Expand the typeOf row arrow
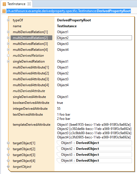 pyautogui.click(x=8, y=20)
